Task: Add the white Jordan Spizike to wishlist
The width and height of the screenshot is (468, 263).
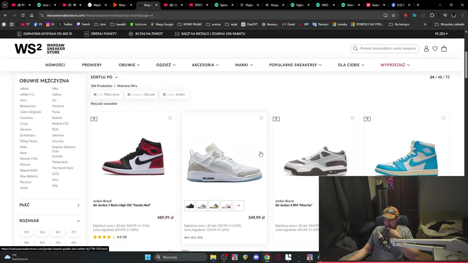Action: click(261, 118)
